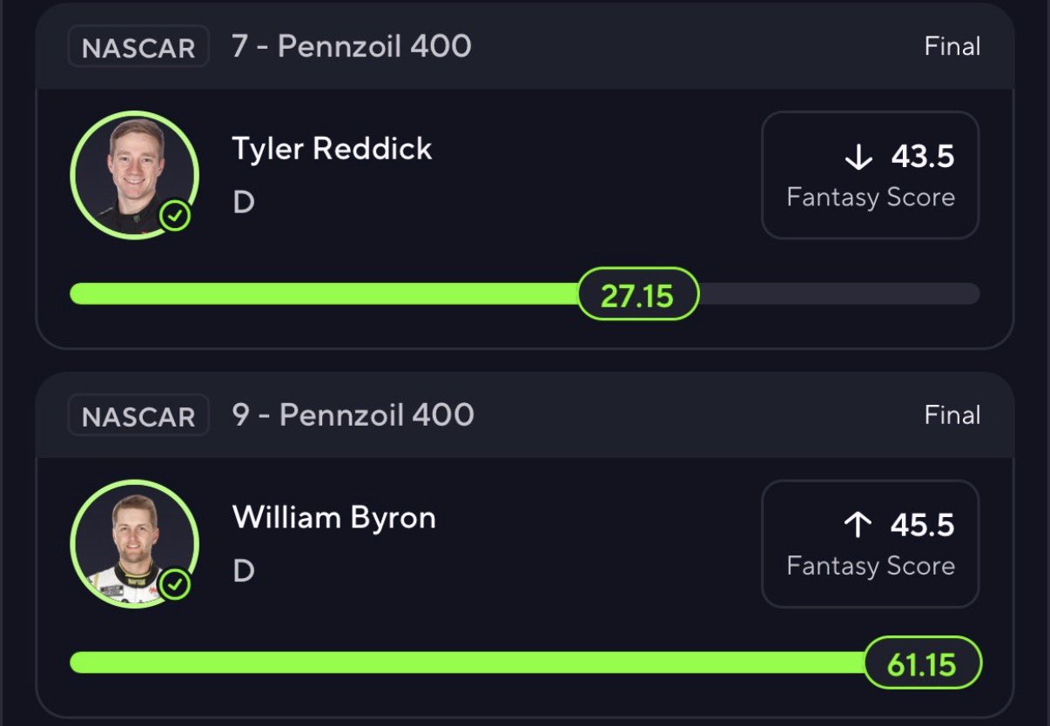The height and width of the screenshot is (726, 1050).
Task: Click the Fantasy Score label under 43.5
Action: point(871,198)
